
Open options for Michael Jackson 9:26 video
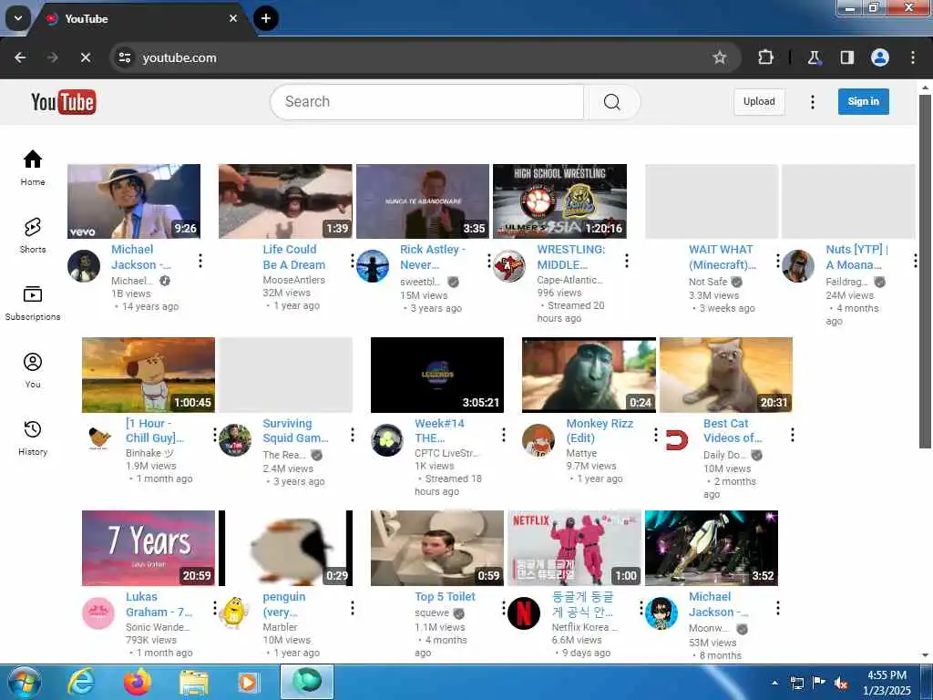click(200, 261)
